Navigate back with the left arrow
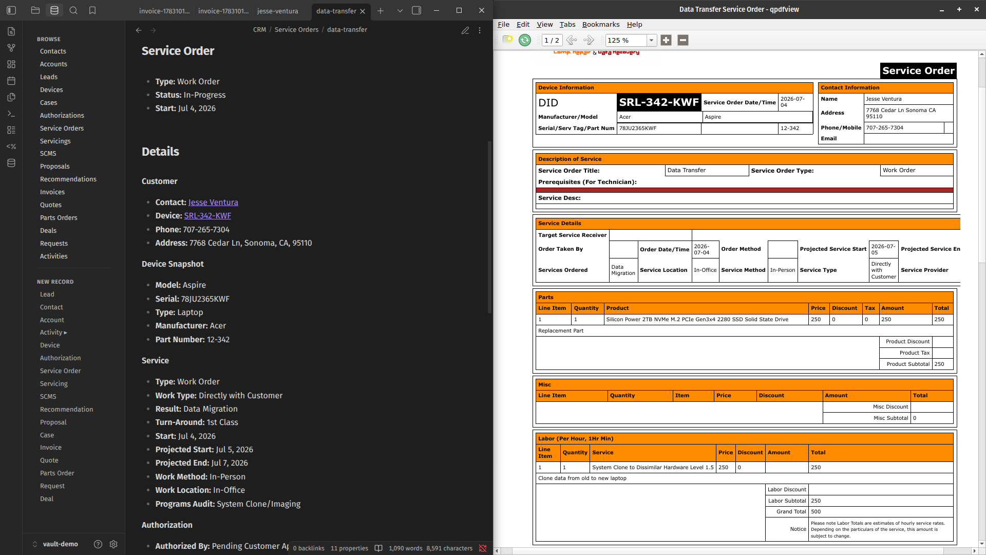The width and height of the screenshot is (986, 555). (139, 30)
